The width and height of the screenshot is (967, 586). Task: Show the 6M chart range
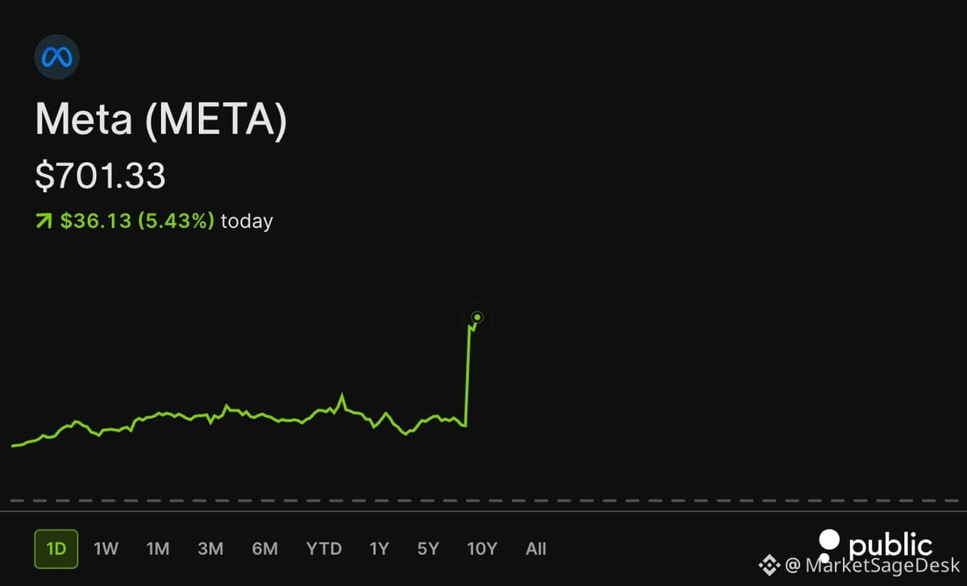(264, 549)
